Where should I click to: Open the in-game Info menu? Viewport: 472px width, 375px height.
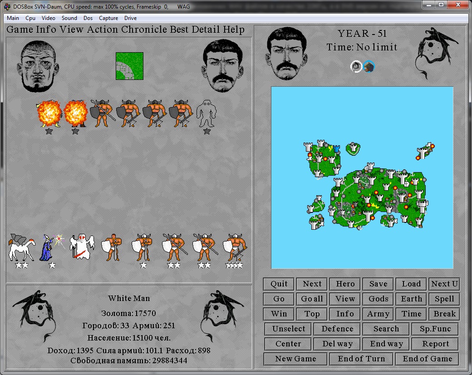pyautogui.click(x=46, y=30)
